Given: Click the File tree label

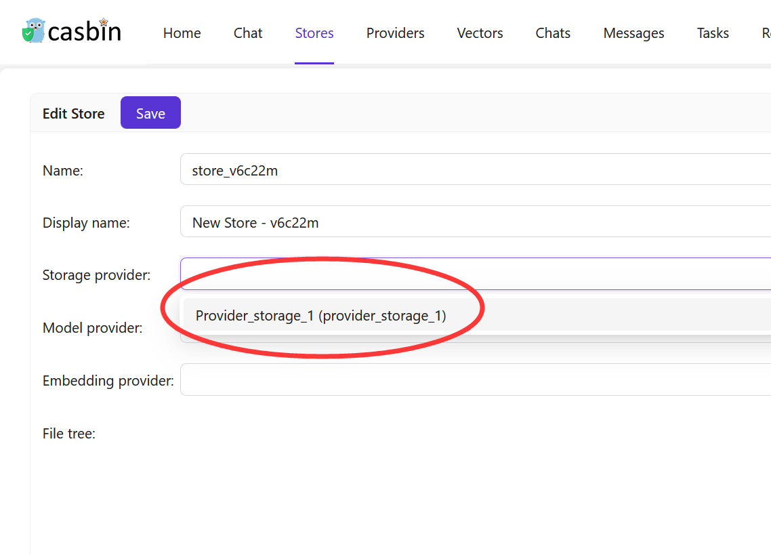Looking at the screenshot, I should coord(68,434).
